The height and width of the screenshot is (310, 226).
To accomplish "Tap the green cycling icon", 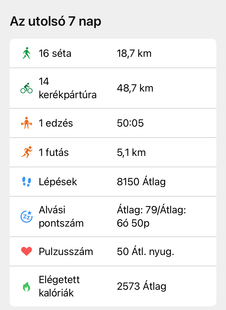I will [27, 88].
